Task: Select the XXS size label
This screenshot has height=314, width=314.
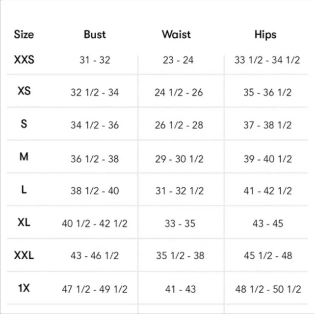Action: pyautogui.click(x=24, y=59)
